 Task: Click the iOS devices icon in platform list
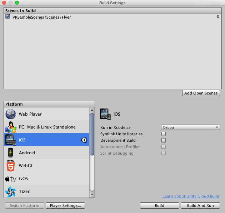tap(11, 140)
